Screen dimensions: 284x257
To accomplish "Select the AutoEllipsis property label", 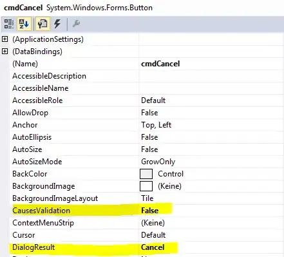I will tap(32, 137).
